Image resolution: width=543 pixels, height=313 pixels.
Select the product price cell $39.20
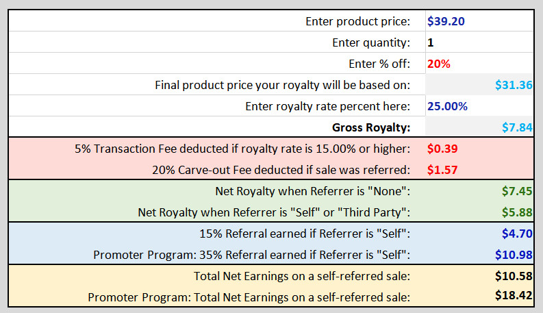pos(479,21)
